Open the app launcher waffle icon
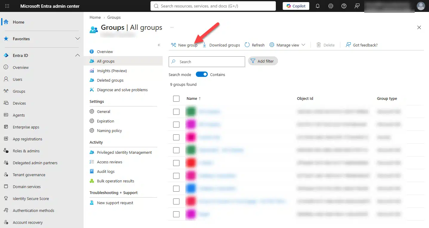 pyautogui.click(x=7, y=6)
